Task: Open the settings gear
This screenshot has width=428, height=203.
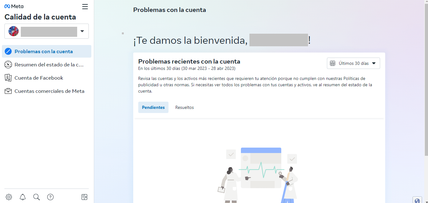Action: coord(9,197)
